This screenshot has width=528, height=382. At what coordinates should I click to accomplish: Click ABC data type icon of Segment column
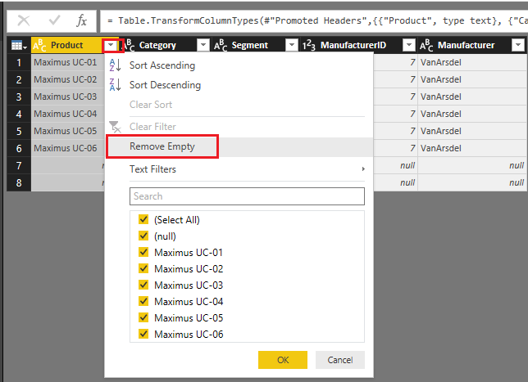click(x=221, y=45)
